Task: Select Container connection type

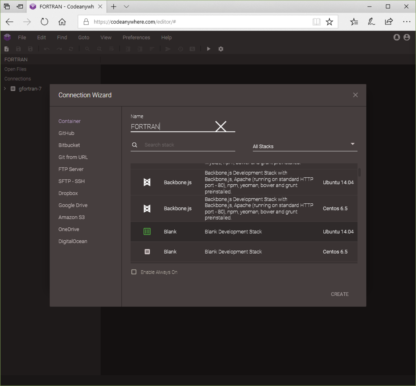Action: point(69,121)
